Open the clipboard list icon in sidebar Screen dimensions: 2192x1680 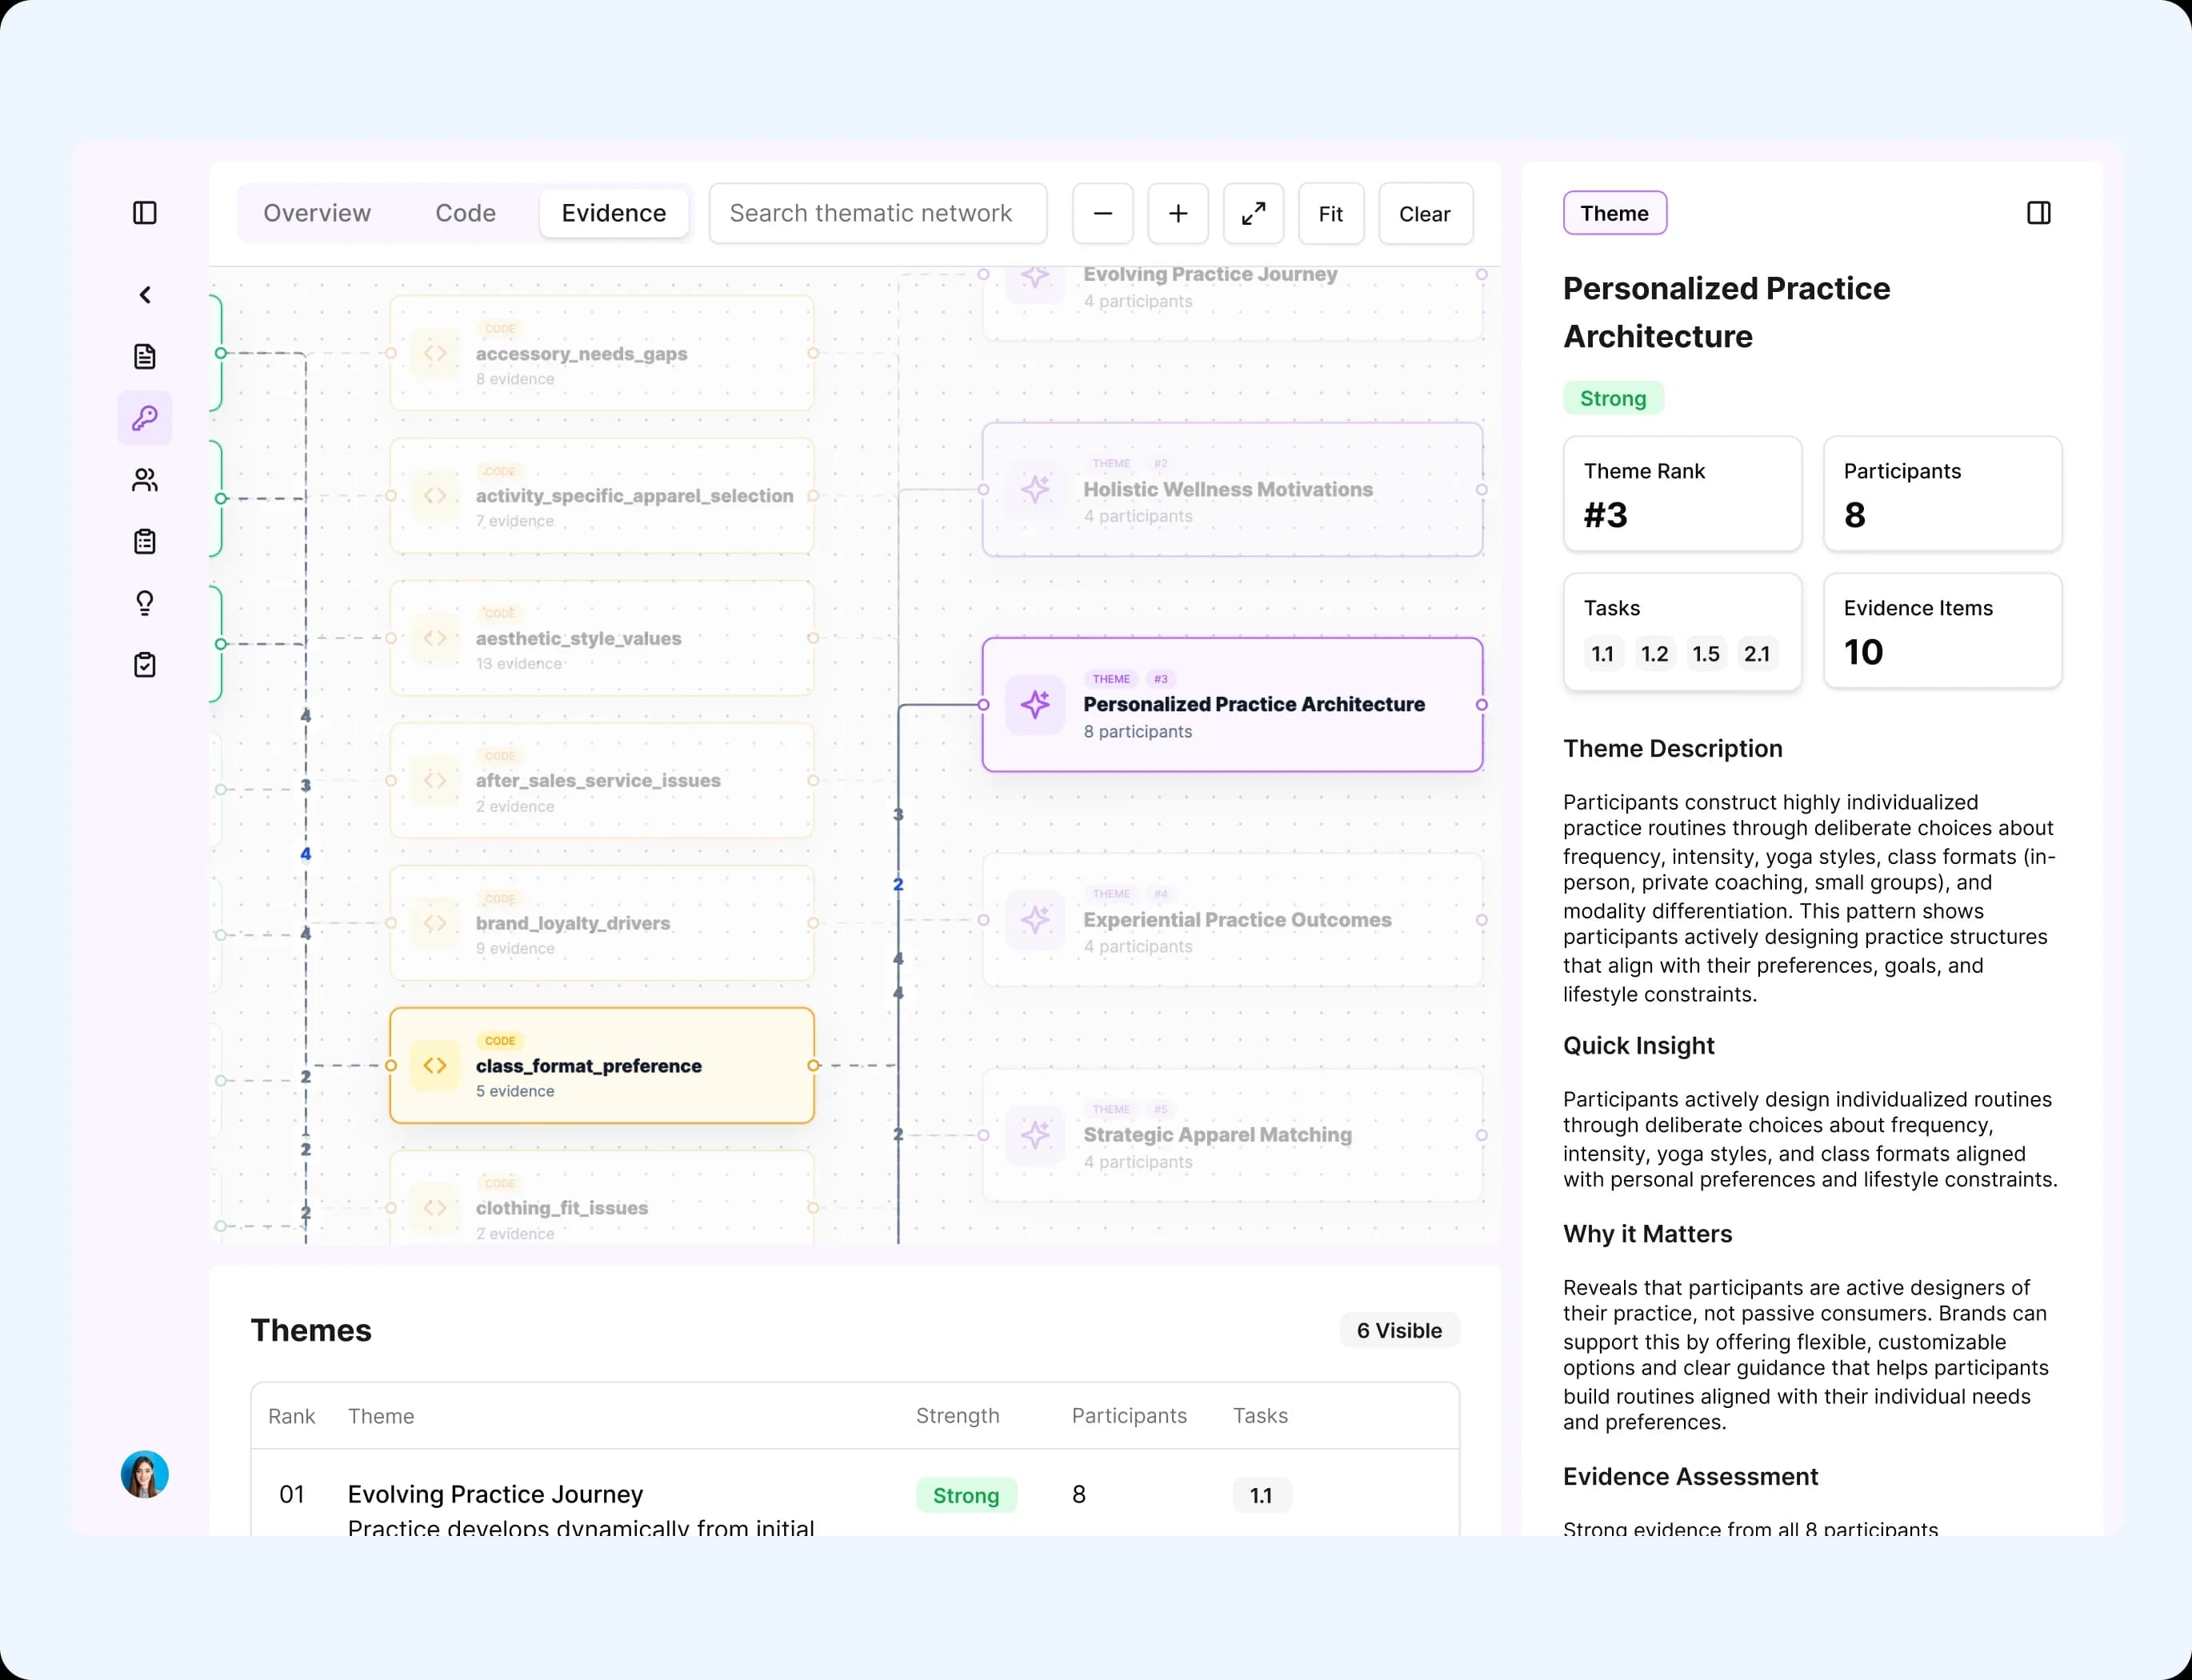145,541
